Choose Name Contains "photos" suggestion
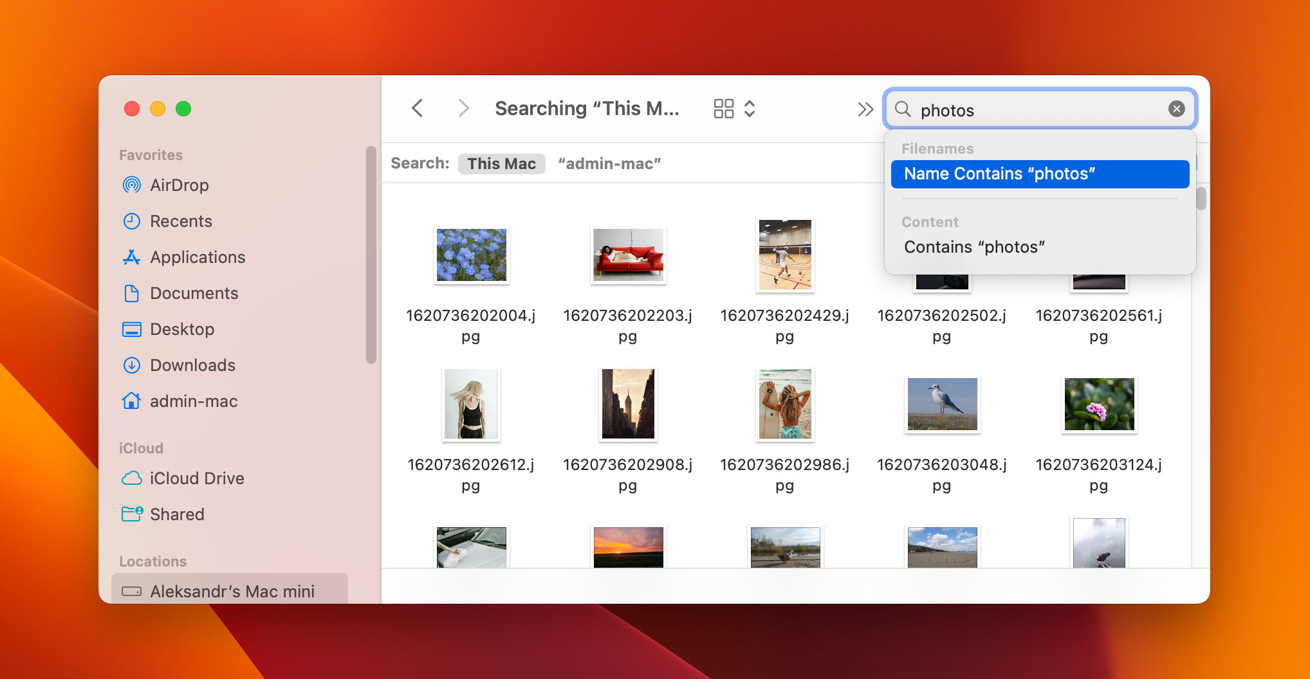The height and width of the screenshot is (679, 1310). 1040,174
